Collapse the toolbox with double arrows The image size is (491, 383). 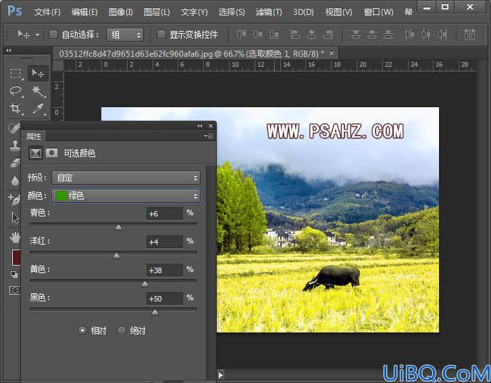coord(9,51)
